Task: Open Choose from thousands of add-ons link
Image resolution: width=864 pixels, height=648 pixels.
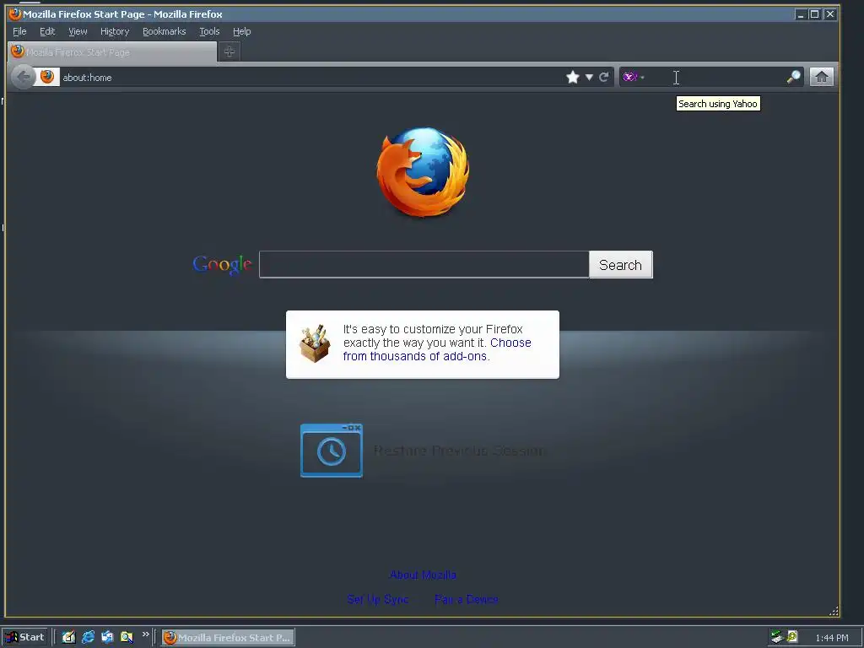Action: click(x=436, y=349)
